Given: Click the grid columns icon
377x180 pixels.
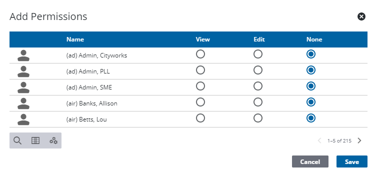Looking at the screenshot, I should pyautogui.click(x=35, y=140).
